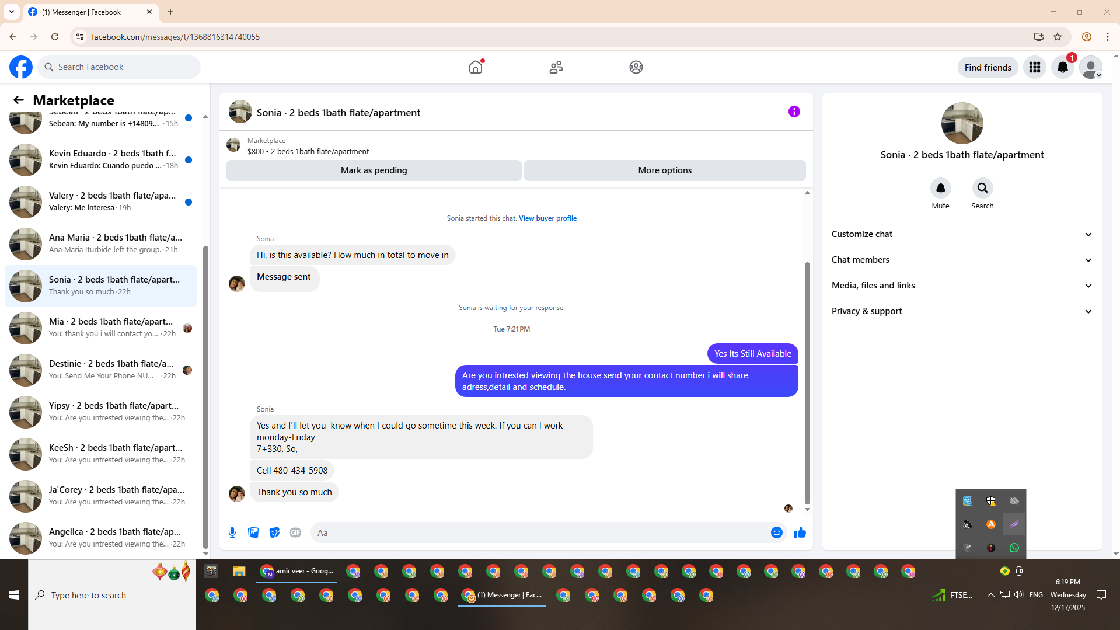Open the Windows Start menu
Viewport: 1120px width, 630px height.
[x=14, y=595]
